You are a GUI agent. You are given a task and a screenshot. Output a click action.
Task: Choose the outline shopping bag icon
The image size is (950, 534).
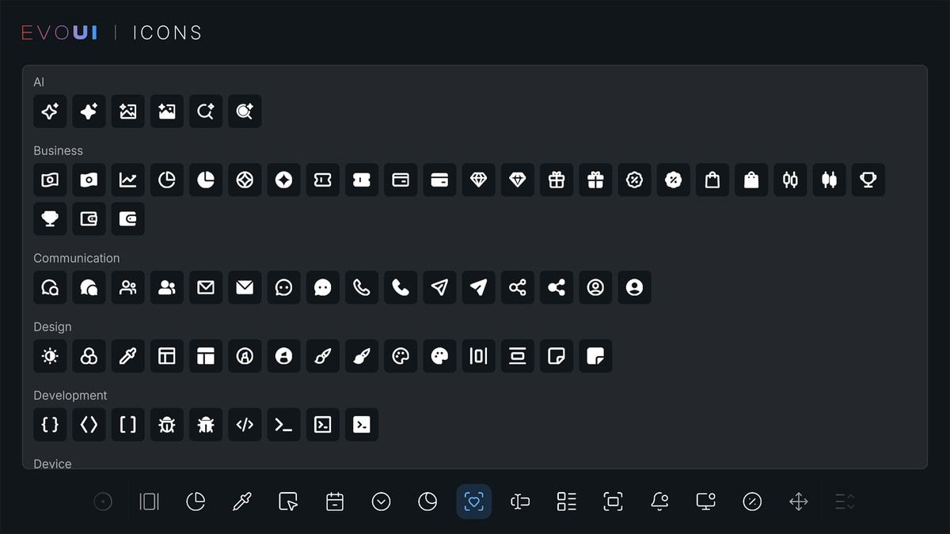coord(712,180)
